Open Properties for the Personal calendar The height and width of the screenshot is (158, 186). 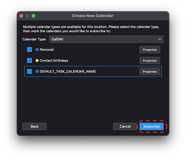pos(150,50)
